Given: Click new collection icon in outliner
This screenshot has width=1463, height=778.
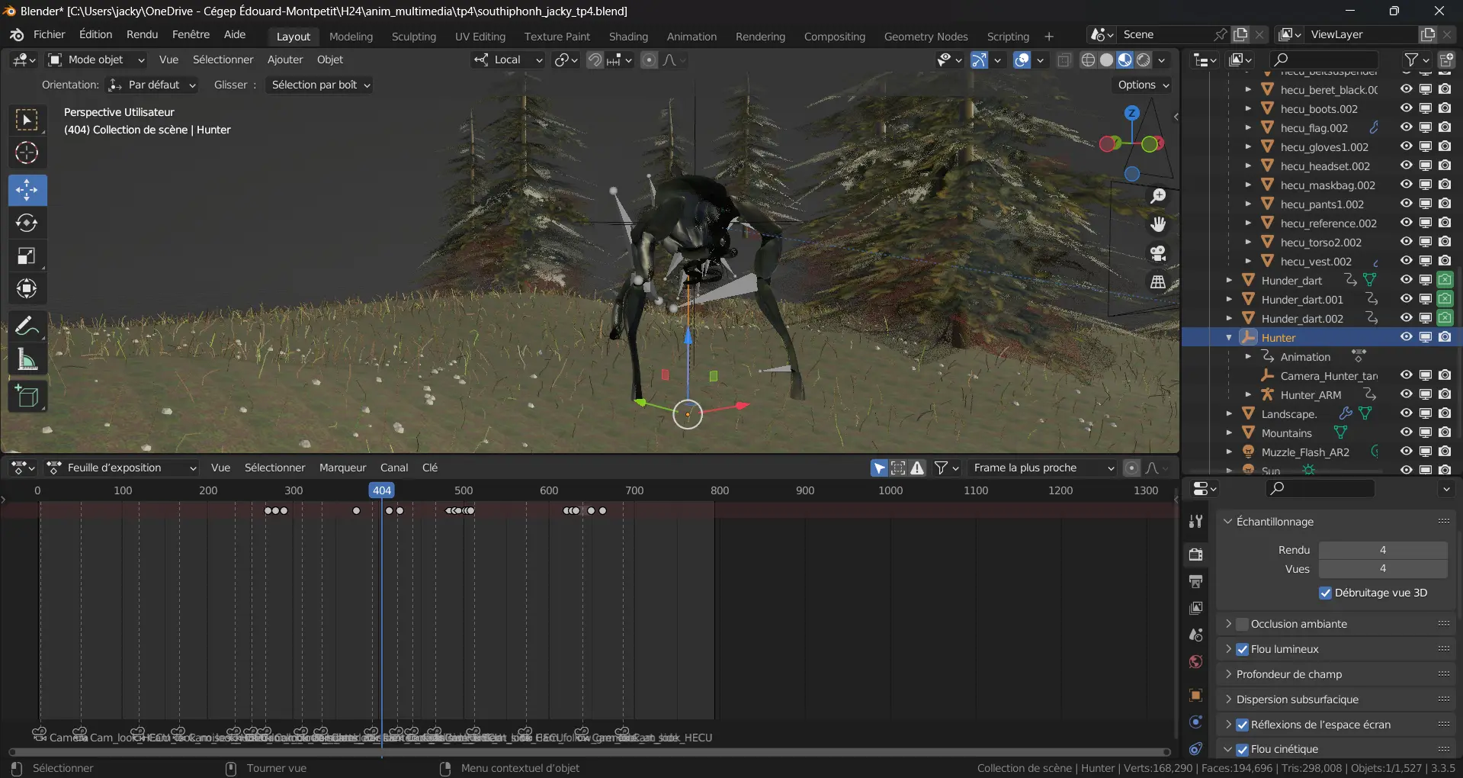Looking at the screenshot, I should [1446, 59].
